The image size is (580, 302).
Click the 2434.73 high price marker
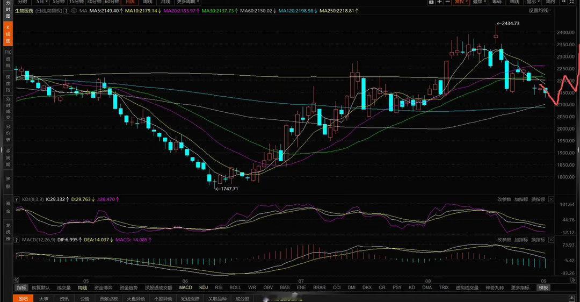click(x=508, y=23)
